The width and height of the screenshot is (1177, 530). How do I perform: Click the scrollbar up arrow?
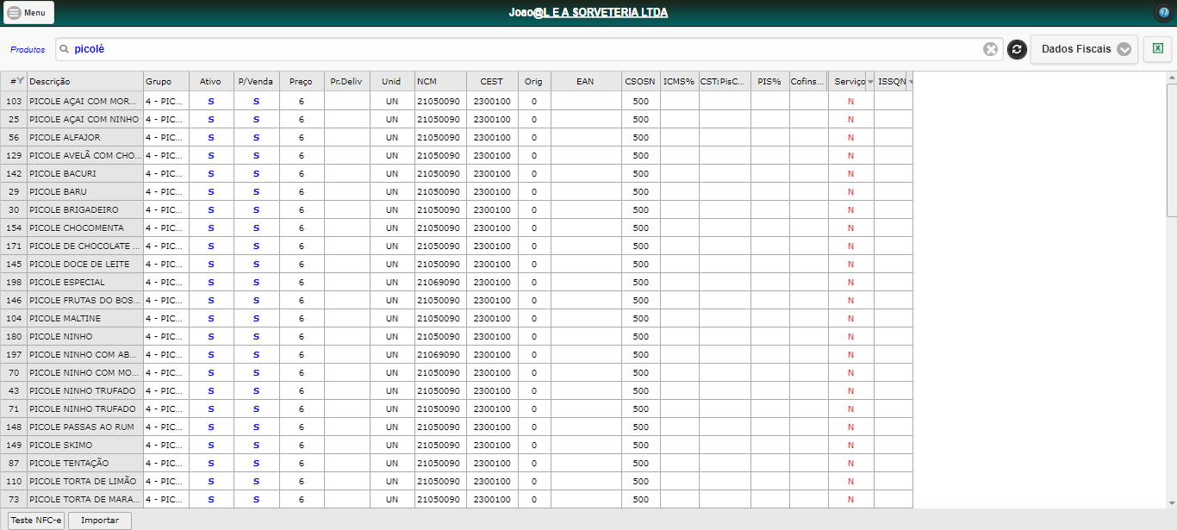coord(1172,78)
